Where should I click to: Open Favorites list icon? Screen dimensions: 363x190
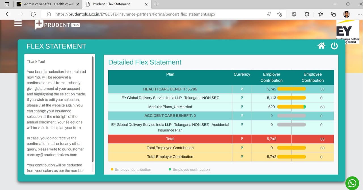click(x=320, y=14)
